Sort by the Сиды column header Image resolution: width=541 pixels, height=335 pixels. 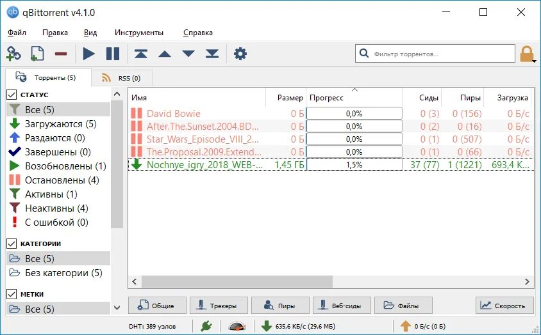tap(422, 98)
